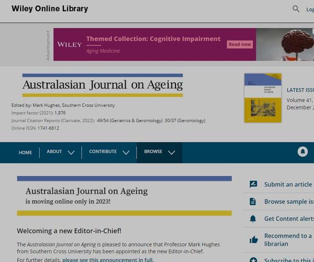Open the latest issue cover thumbnail
Screen dimensions: 314x262
tap(263, 98)
